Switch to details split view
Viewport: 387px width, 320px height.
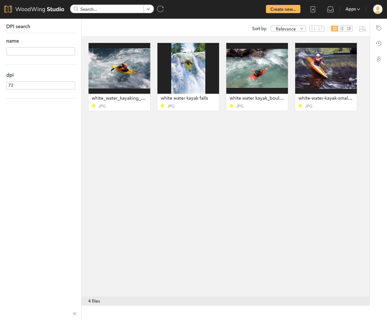(349, 29)
